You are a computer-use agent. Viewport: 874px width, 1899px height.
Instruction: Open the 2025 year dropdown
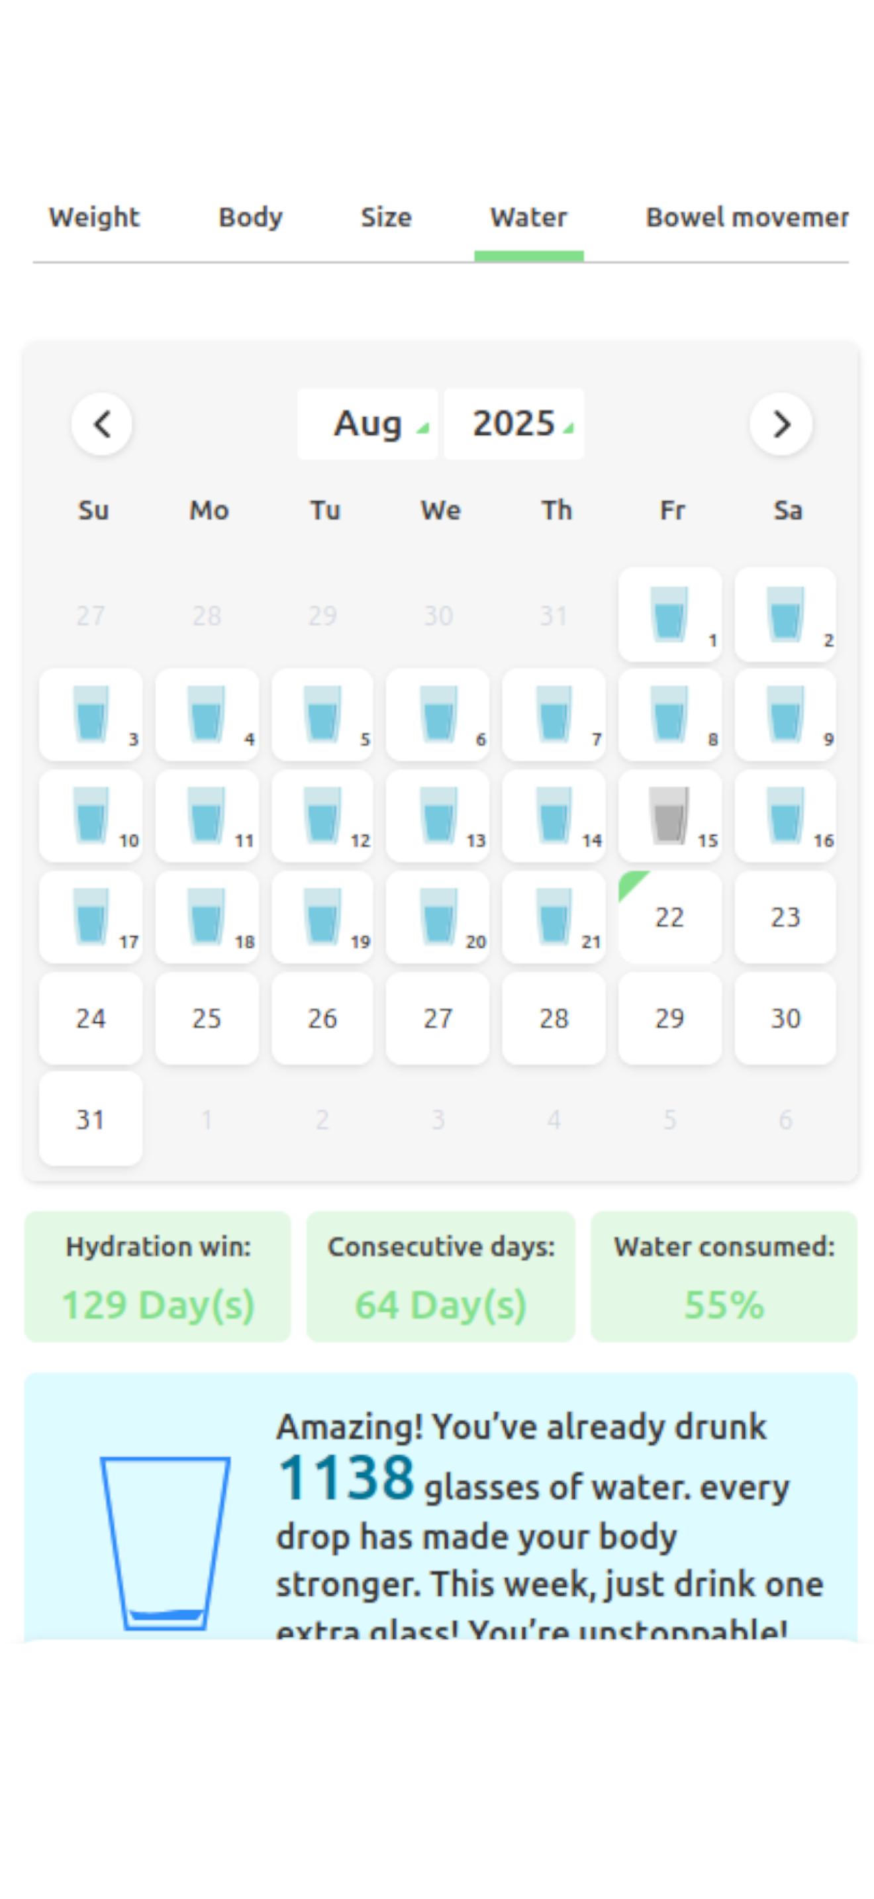pos(514,424)
